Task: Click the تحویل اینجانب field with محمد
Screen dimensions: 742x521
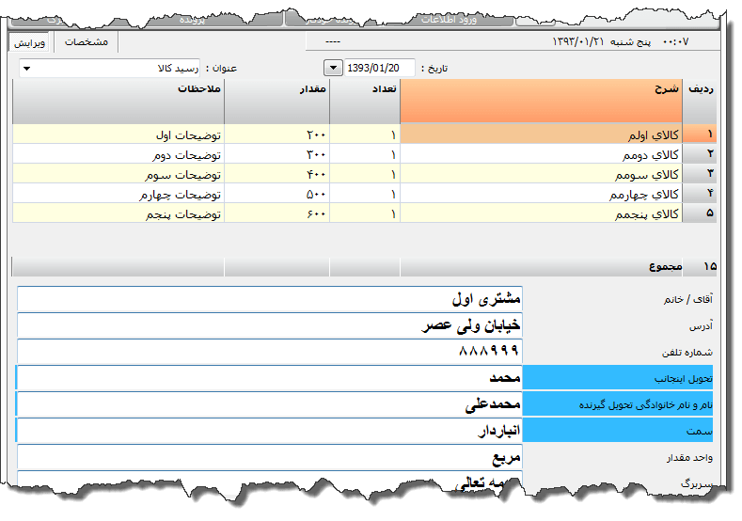Action: click(x=269, y=378)
